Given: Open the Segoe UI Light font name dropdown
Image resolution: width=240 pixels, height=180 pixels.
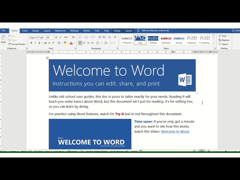Looking at the screenshot, I should click(x=45, y=37).
